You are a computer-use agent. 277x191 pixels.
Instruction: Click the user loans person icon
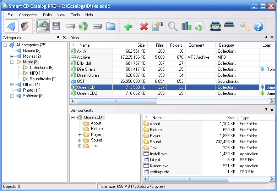click(25, 26)
